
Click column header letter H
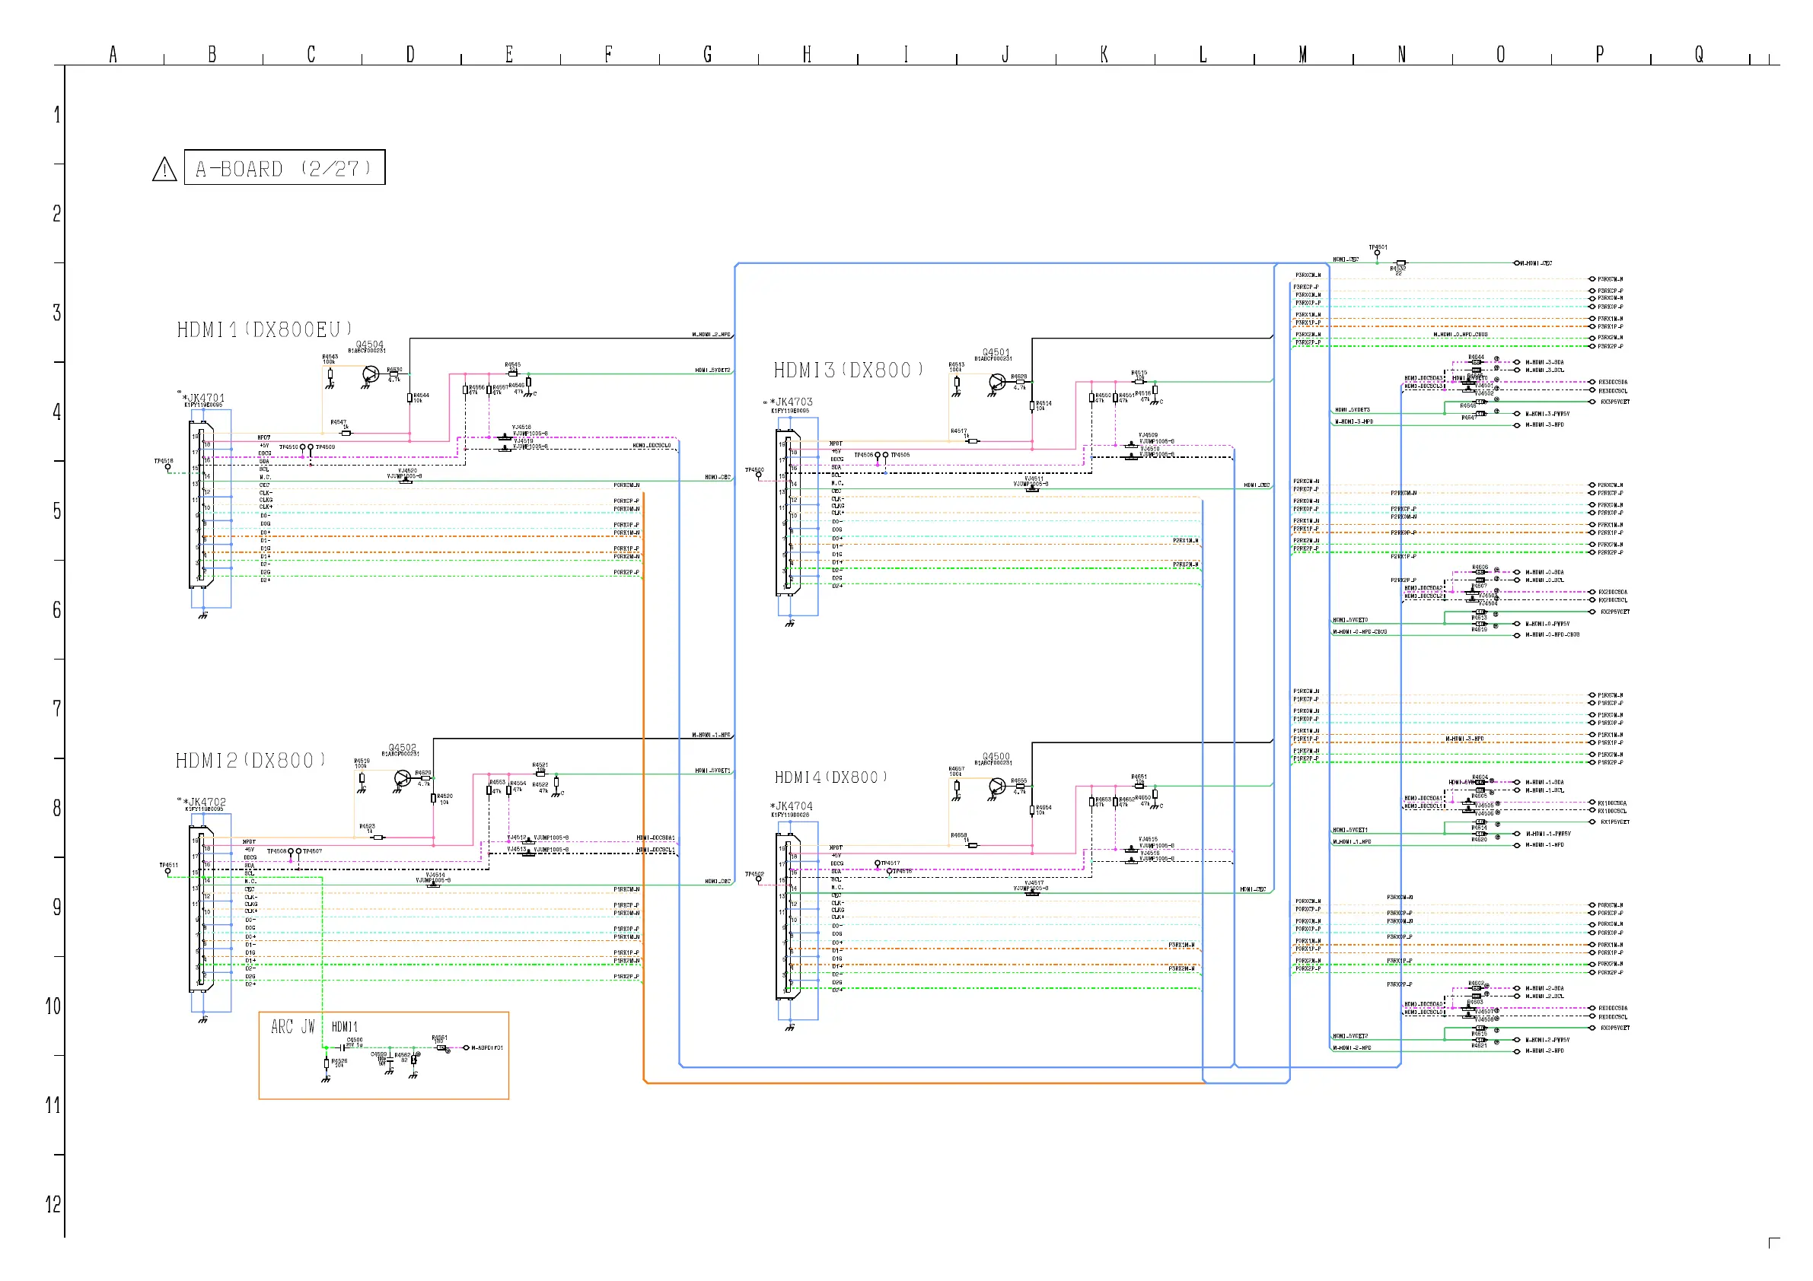(806, 55)
